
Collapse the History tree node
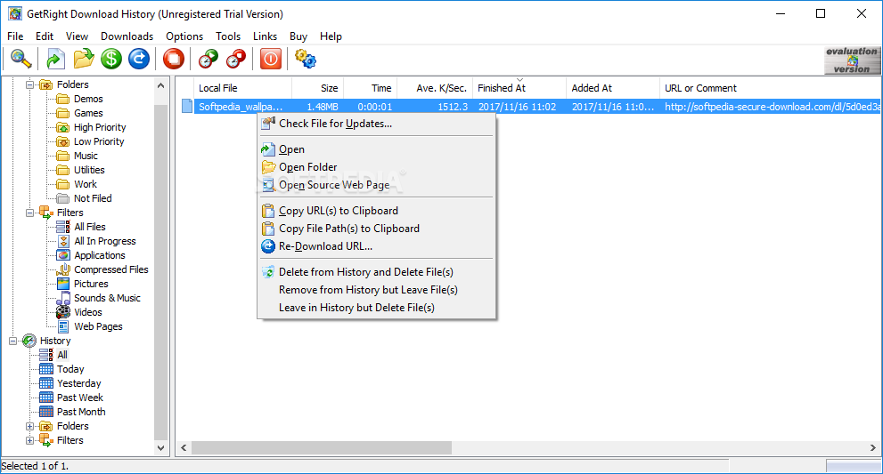[x=13, y=341]
